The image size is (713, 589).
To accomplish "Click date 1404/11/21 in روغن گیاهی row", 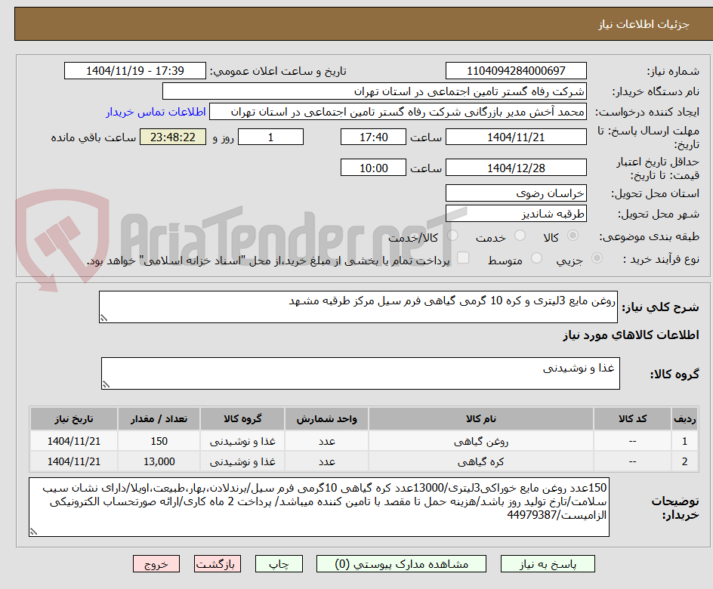I will pos(74,441).
